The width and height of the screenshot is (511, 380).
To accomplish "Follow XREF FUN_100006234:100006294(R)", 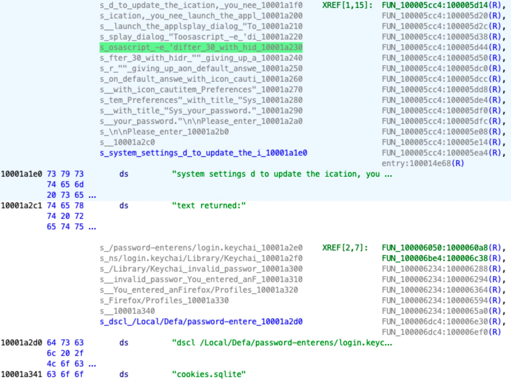I will [441, 279].
